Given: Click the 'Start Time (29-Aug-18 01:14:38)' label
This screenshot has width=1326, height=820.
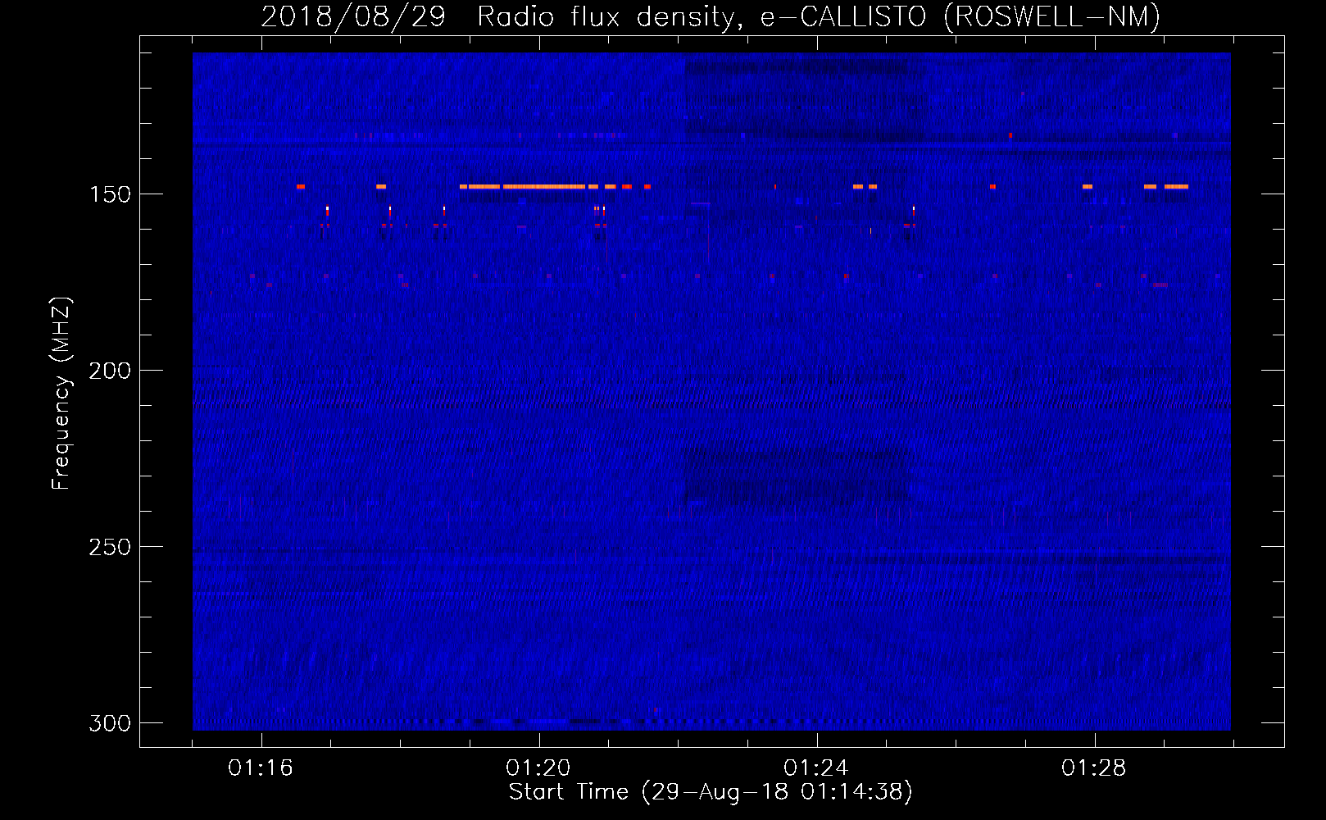Looking at the screenshot, I should [711, 792].
